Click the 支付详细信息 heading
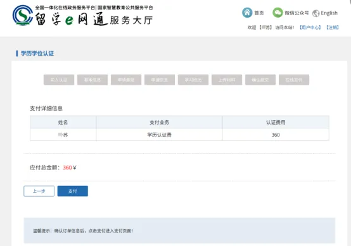The width and height of the screenshot is (351, 246). tap(46, 108)
